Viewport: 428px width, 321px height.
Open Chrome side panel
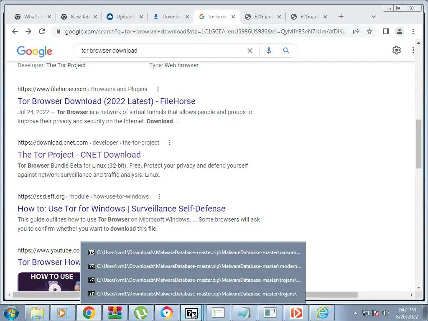point(386,31)
